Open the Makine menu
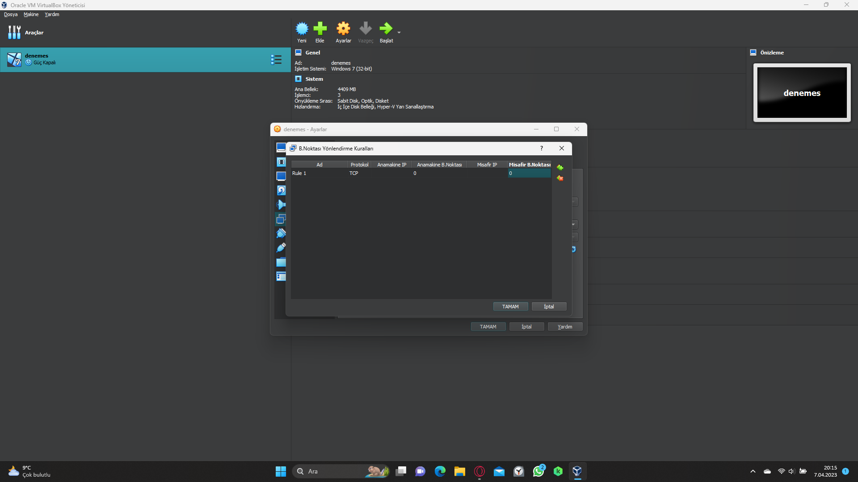Viewport: 858px width, 482px height. click(31, 14)
